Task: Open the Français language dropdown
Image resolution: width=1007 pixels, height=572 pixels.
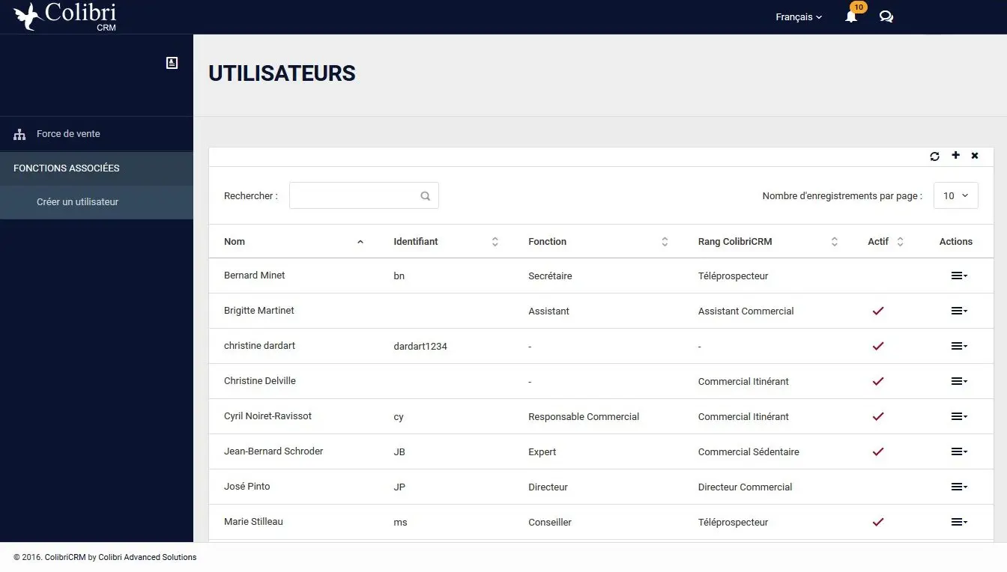Action: click(799, 16)
